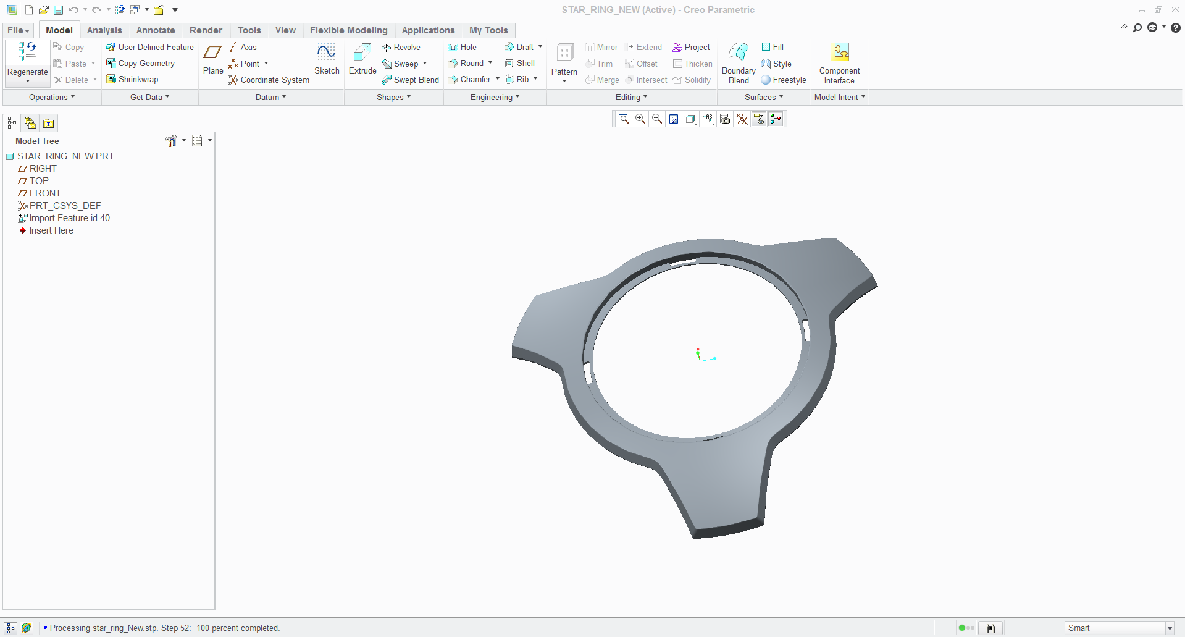Expand the Surfaces group dropdown
This screenshot has width=1185, height=637.
764,97
